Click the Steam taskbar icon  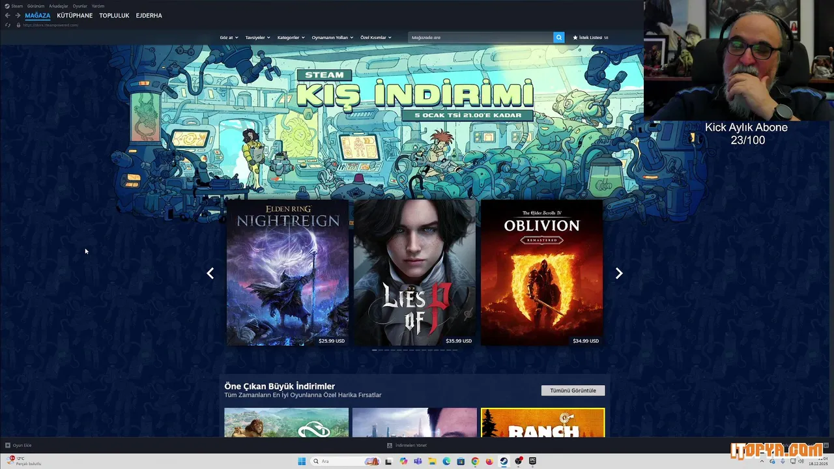(x=504, y=461)
